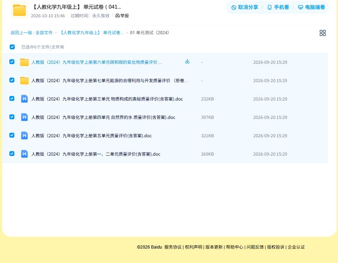
Task: Open 企业认证 footer link
Action: point(296,247)
